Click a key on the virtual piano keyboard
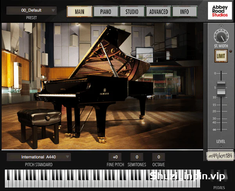This screenshot has height=191, width=235. (102, 178)
